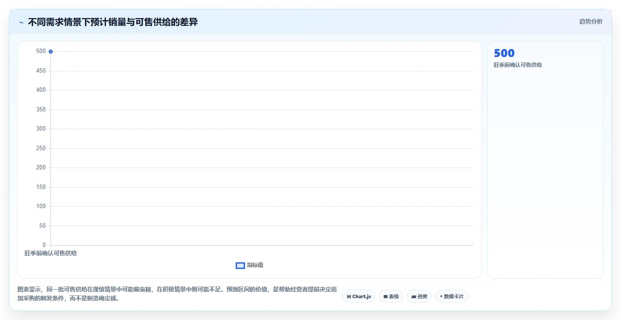
Task: Click the 500 value in the side card
Action: pos(504,53)
